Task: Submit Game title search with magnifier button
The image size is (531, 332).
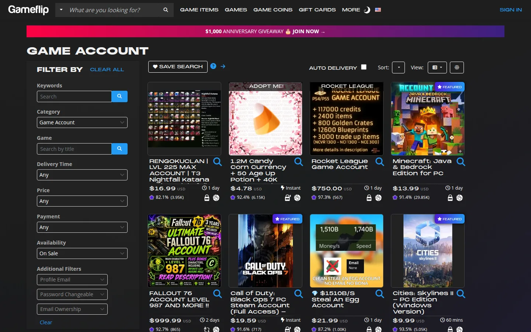Action: [119, 149]
